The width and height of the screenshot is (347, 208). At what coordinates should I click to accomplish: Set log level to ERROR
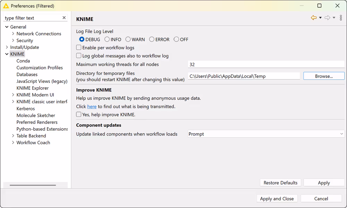(x=151, y=40)
